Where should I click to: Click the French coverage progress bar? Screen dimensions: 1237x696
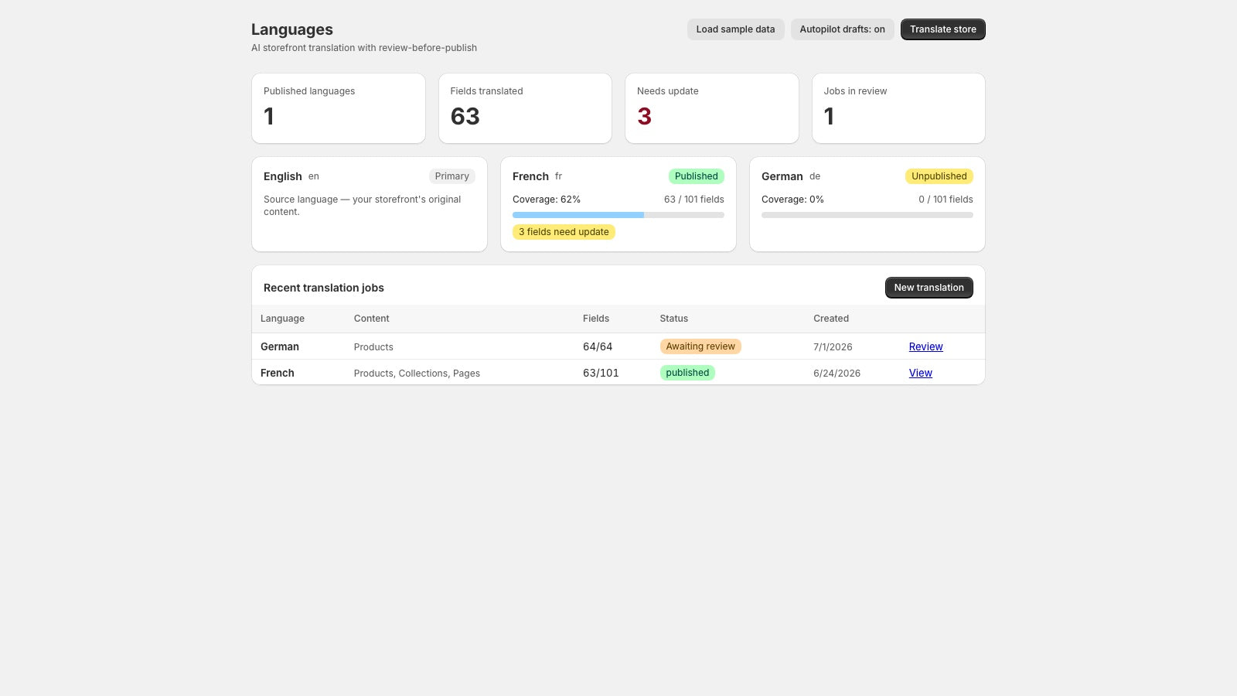click(618, 215)
